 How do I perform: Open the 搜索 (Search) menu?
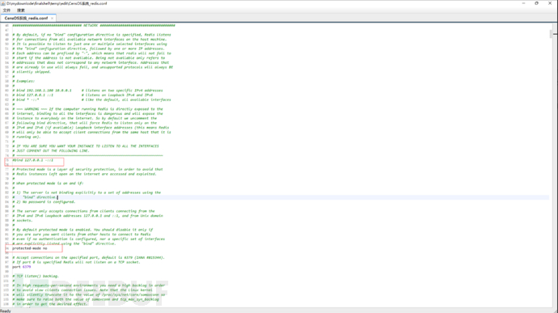(21, 11)
